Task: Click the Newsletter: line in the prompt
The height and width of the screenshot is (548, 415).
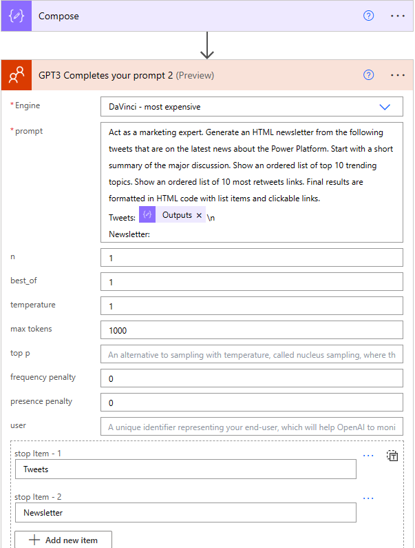Action: [x=129, y=234]
